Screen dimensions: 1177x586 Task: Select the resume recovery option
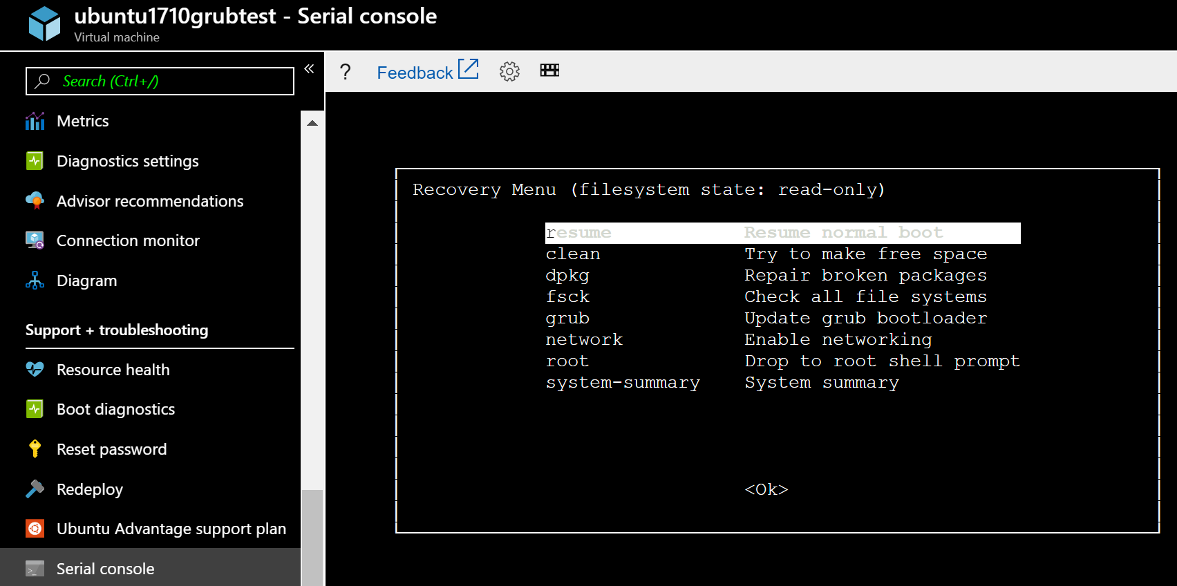click(782, 233)
